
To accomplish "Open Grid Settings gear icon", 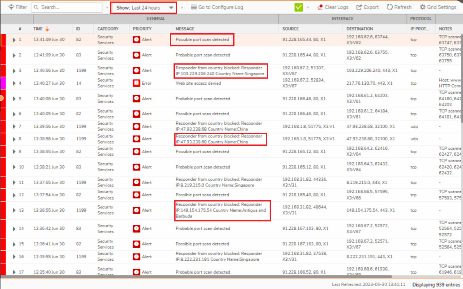I will click(423, 7).
